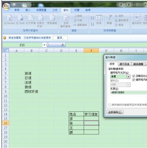This screenshot has height=148, width=147.
Task: Import data From Access
Action: pyautogui.click(x=10, y=19)
